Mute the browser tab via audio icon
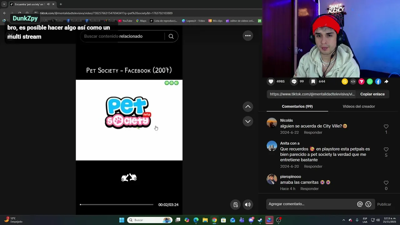 (x=48, y=4)
